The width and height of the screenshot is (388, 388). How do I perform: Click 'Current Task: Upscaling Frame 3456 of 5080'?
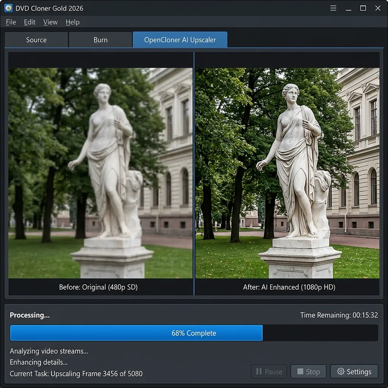pos(76,374)
